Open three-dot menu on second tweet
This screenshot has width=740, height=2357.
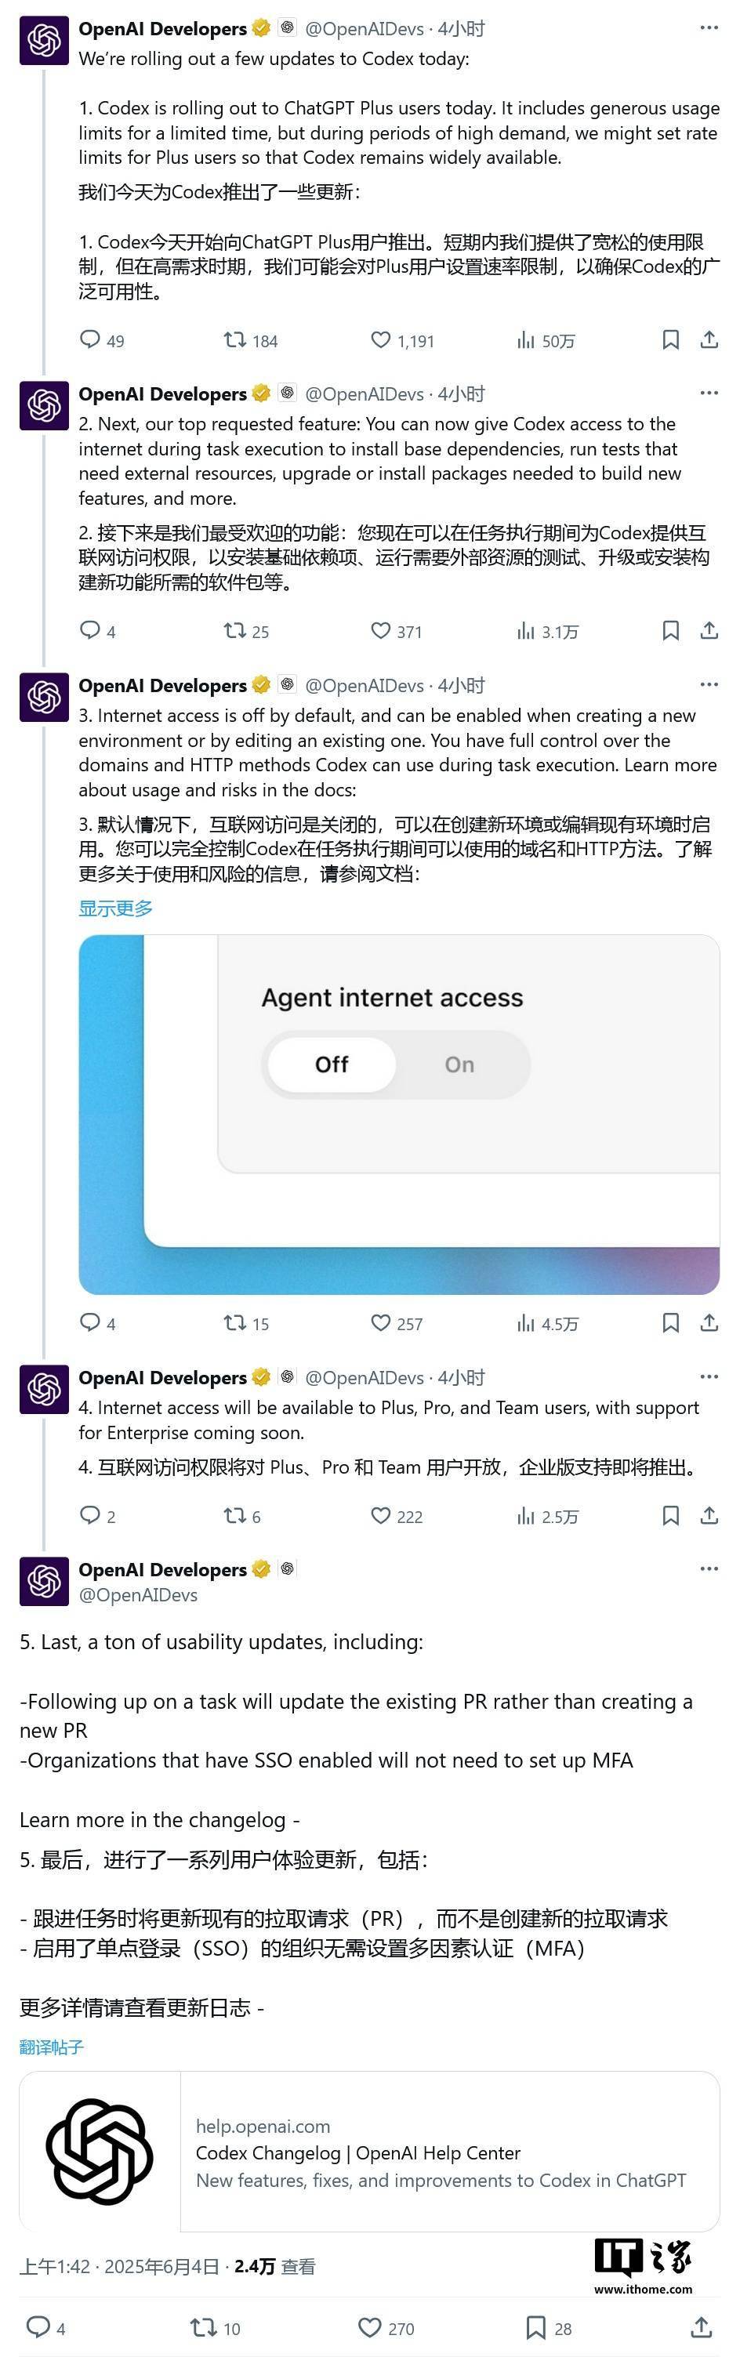709,393
